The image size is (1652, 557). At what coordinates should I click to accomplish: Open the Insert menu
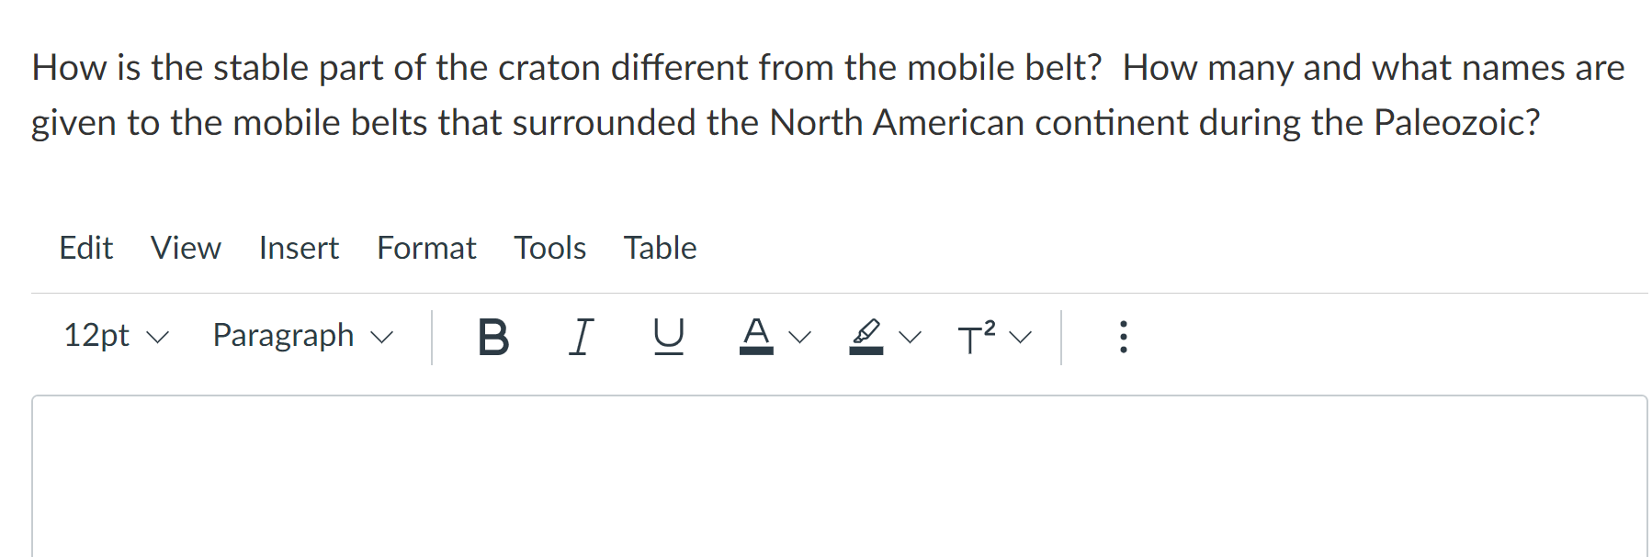pos(298,248)
